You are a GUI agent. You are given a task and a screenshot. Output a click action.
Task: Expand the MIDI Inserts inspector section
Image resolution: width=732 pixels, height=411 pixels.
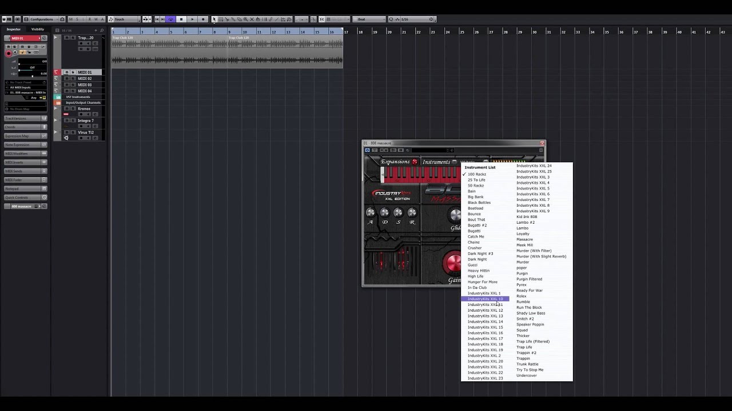point(26,163)
